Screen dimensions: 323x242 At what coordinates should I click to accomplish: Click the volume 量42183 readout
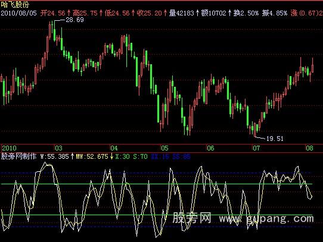[182, 13]
